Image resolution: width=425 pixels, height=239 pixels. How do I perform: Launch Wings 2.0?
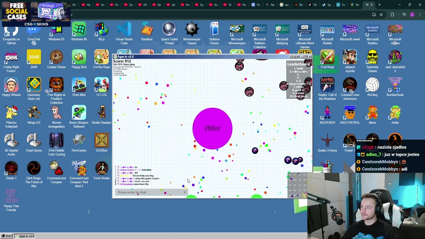[34, 116]
